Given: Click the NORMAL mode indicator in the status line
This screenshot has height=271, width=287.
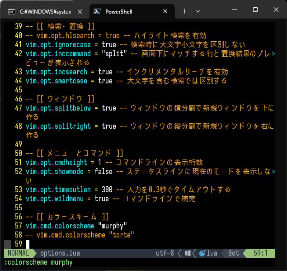Looking at the screenshot, I should (18, 253).
